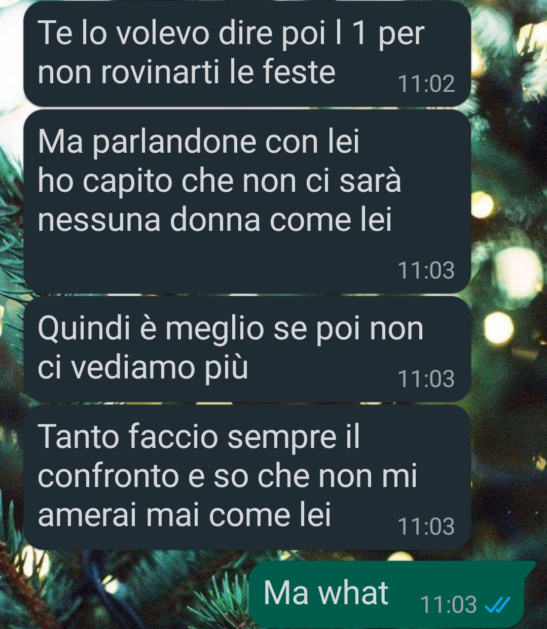Viewport: 547px width, 629px height.
Task: Select the 'Te lo volevo dire' message
Action: click(x=247, y=53)
